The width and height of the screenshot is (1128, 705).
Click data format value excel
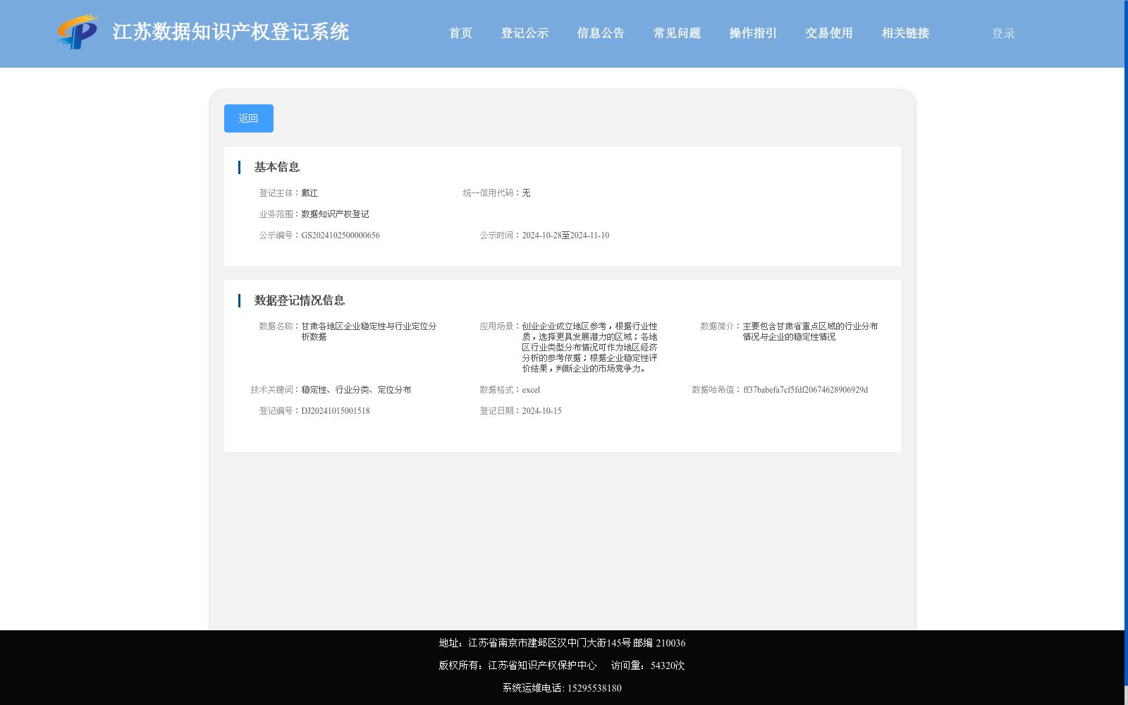click(x=531, y=390)
